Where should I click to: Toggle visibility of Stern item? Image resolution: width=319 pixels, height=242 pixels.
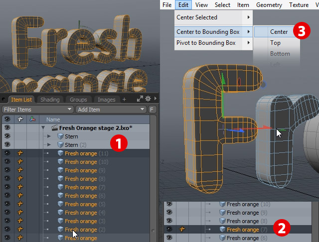coord(7,136)
